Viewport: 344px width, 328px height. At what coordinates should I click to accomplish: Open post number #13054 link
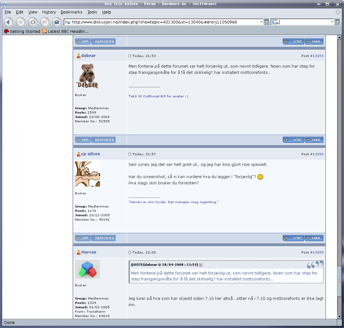pyautogui.click(x=317, y=154)
